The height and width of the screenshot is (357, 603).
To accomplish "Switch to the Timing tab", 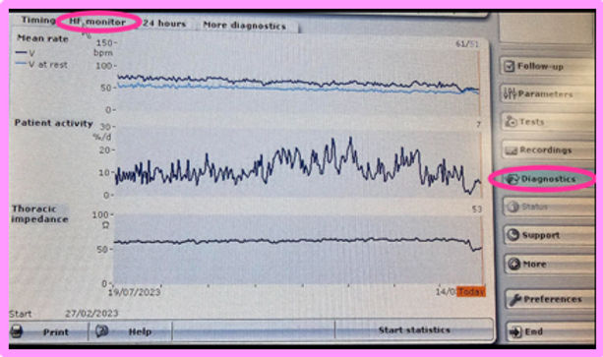I will 37,20.
